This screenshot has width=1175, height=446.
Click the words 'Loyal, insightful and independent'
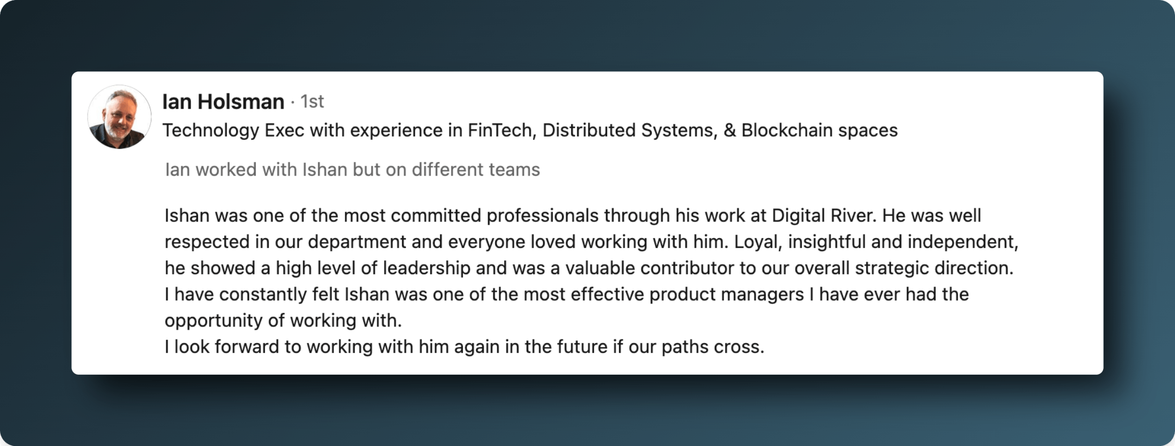tap(876, 241)
